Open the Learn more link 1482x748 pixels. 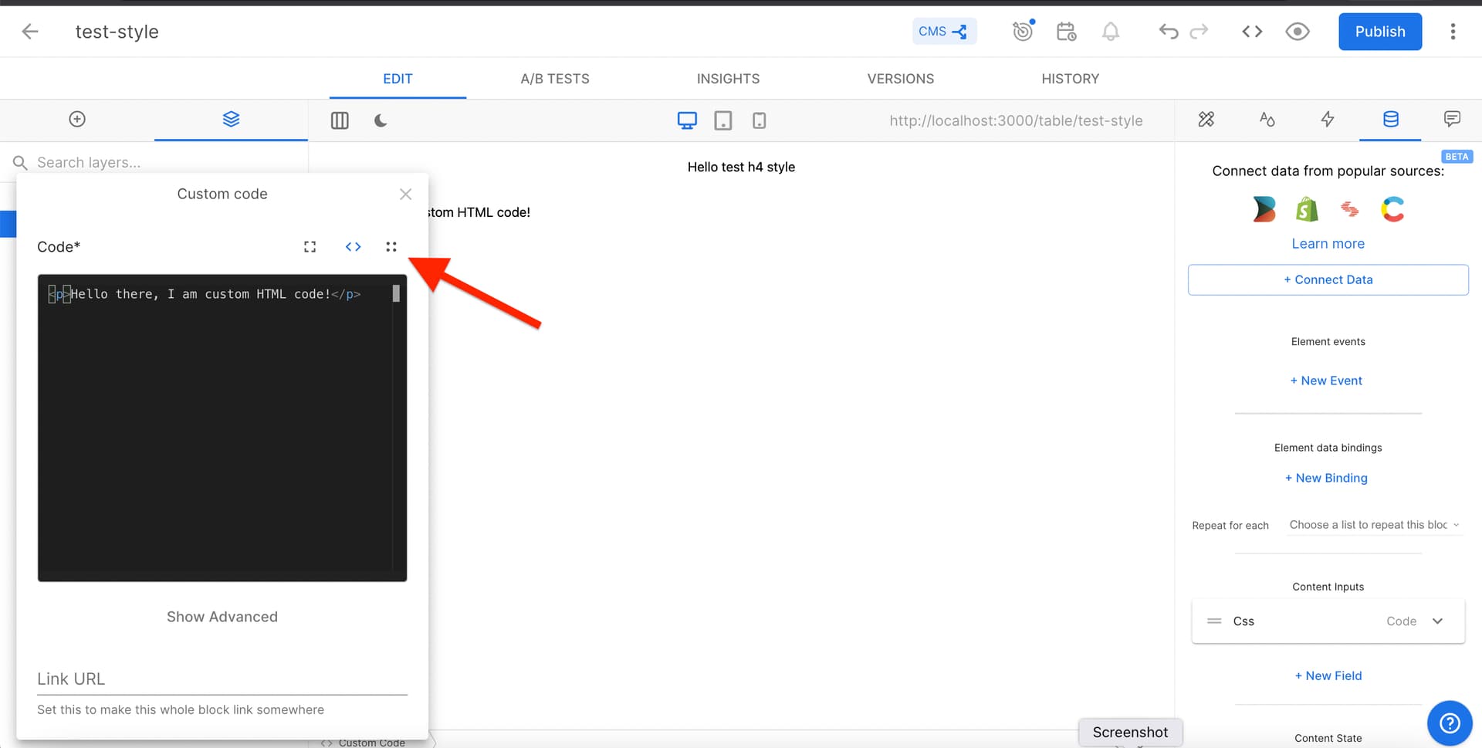pyautogui.click(x=1328, y=244)
